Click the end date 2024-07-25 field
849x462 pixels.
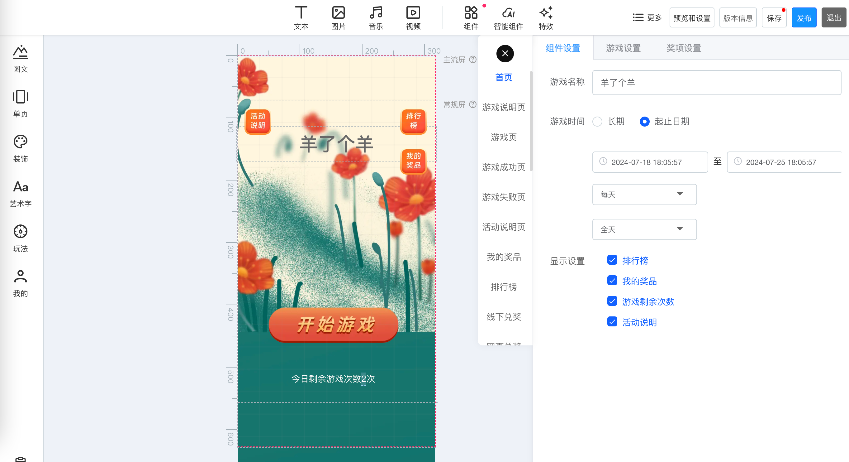785,162
